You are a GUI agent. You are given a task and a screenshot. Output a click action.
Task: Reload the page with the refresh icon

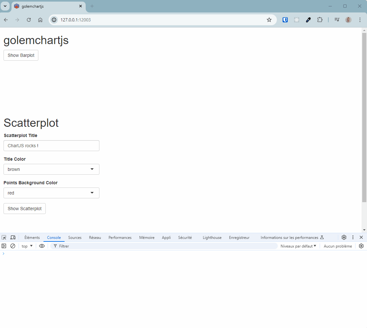[x=29, y=20]
